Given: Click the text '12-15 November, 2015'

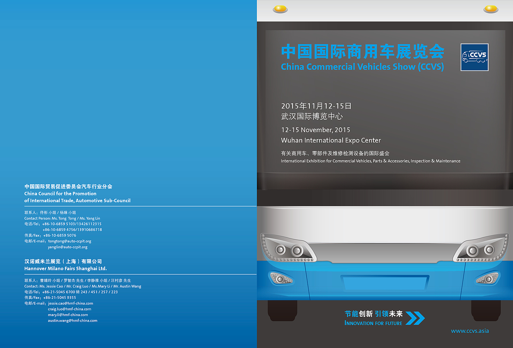Looking at the screenshot, I should click(315, 130).
